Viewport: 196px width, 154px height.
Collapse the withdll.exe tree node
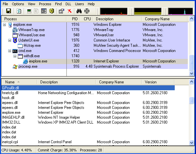coord(15,56)
